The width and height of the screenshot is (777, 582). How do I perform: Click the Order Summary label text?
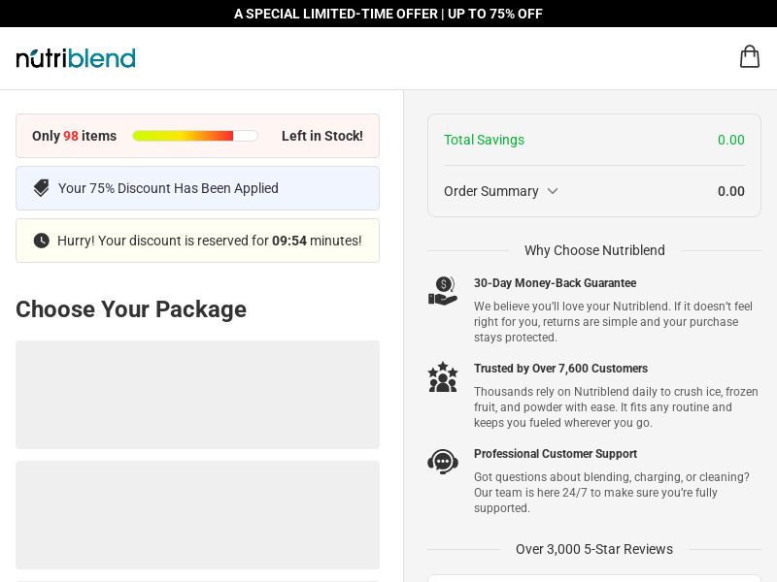(491, 191)
